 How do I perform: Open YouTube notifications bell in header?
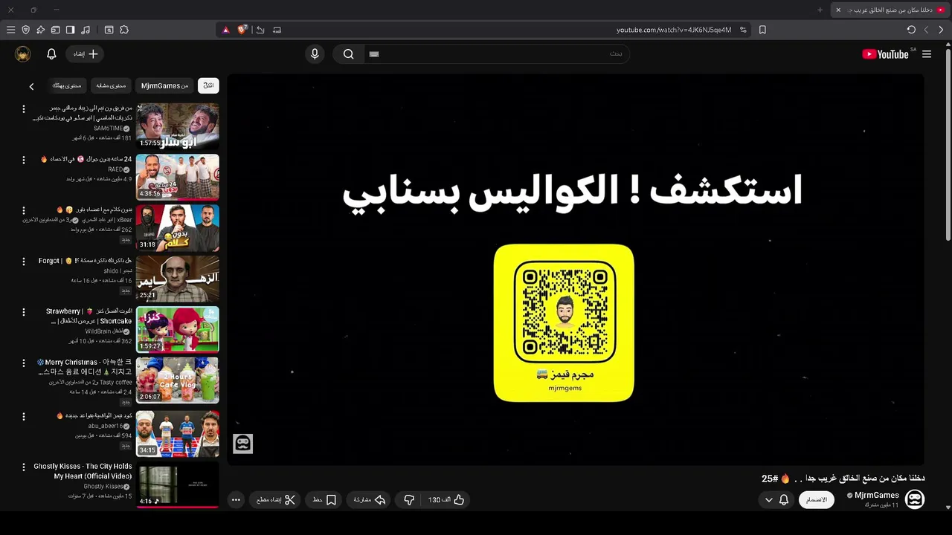pyautogui.click(x=51, y=54)
